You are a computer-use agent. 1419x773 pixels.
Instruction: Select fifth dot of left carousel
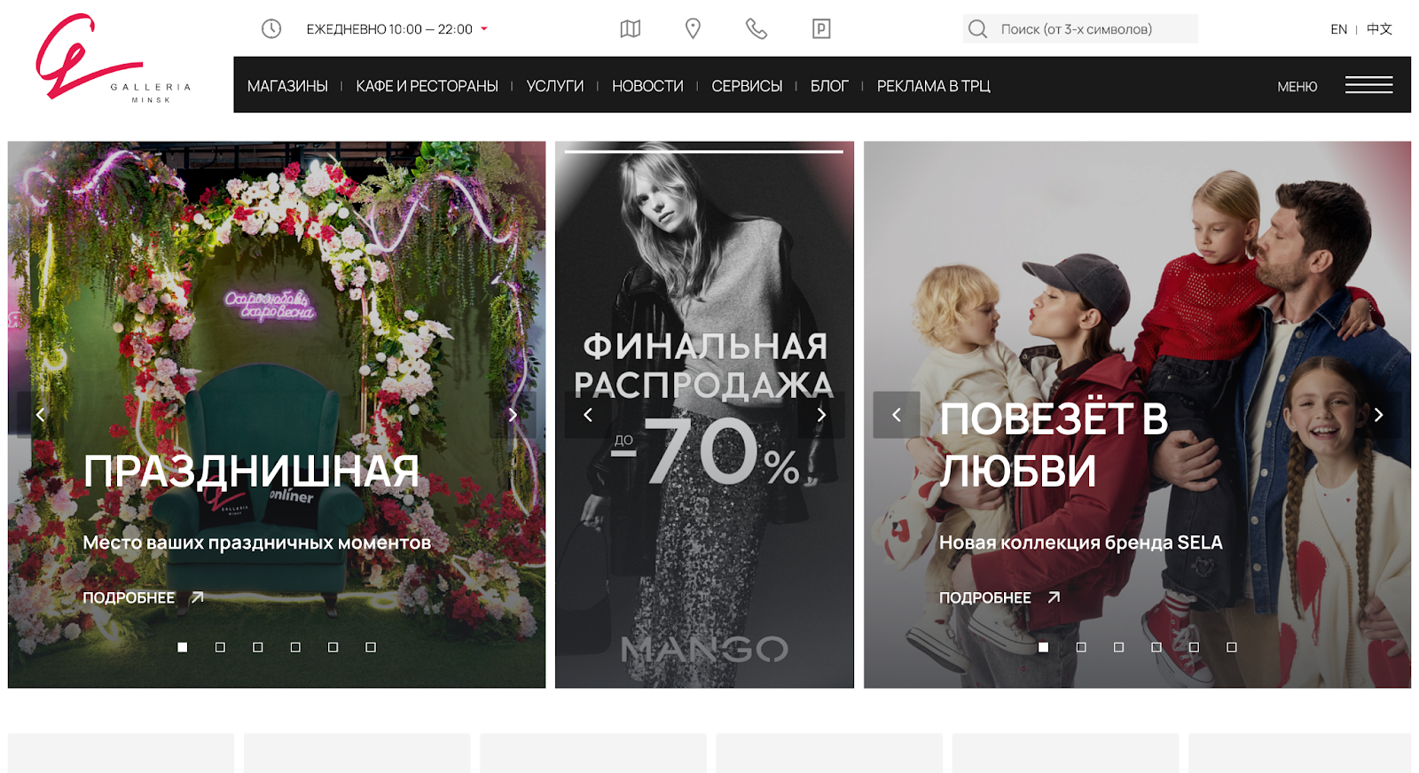pyautogui.click(x=333, y=647)
